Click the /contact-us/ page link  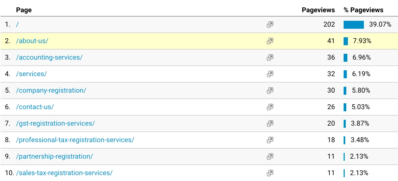coord(35,107)
